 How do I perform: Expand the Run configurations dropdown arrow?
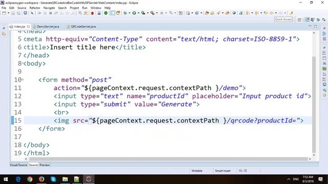pyautogui.click(x=138, y=13)
